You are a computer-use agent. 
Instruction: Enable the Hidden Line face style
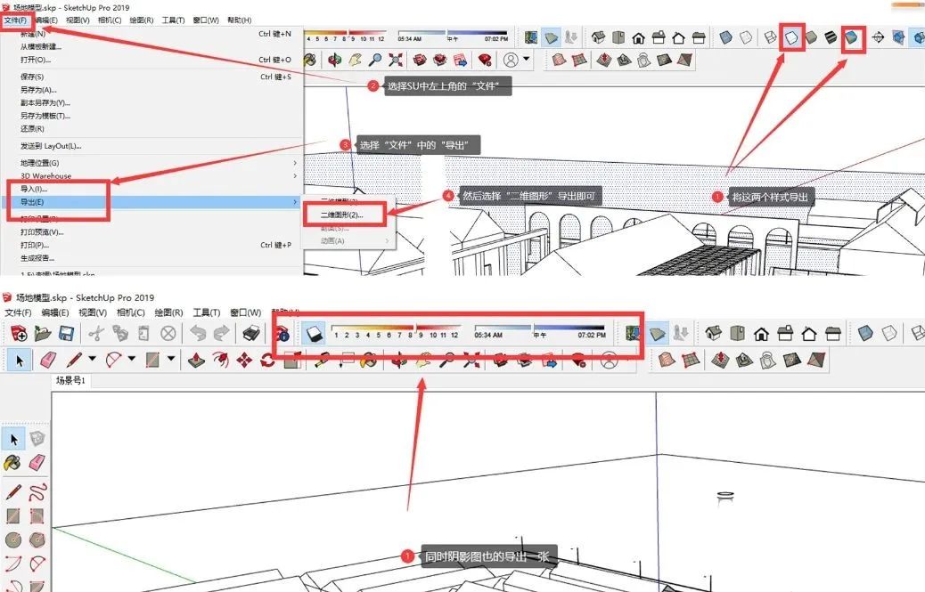791,38
